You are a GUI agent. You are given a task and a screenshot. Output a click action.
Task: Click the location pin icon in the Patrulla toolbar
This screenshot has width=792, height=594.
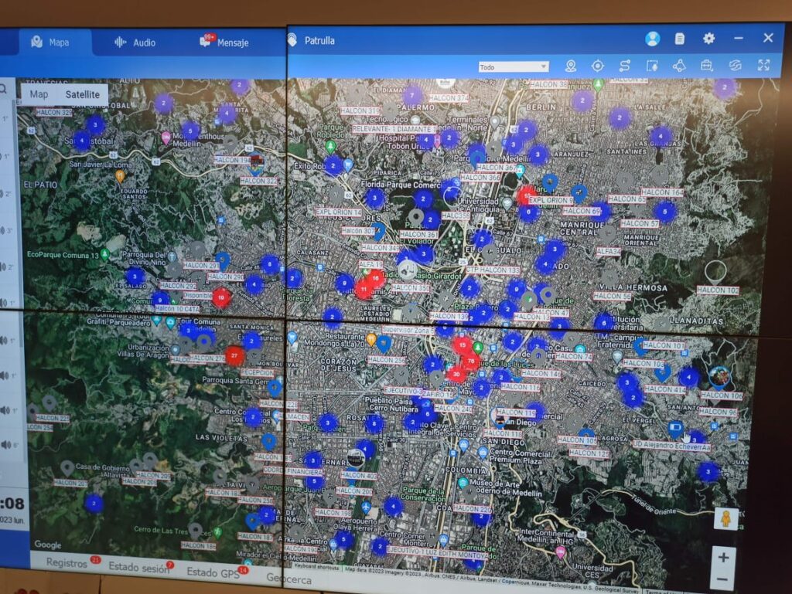coord(571,66)
